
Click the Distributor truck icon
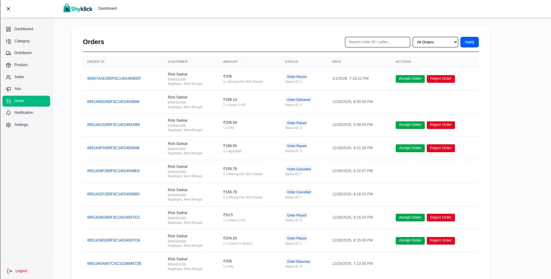8,53
